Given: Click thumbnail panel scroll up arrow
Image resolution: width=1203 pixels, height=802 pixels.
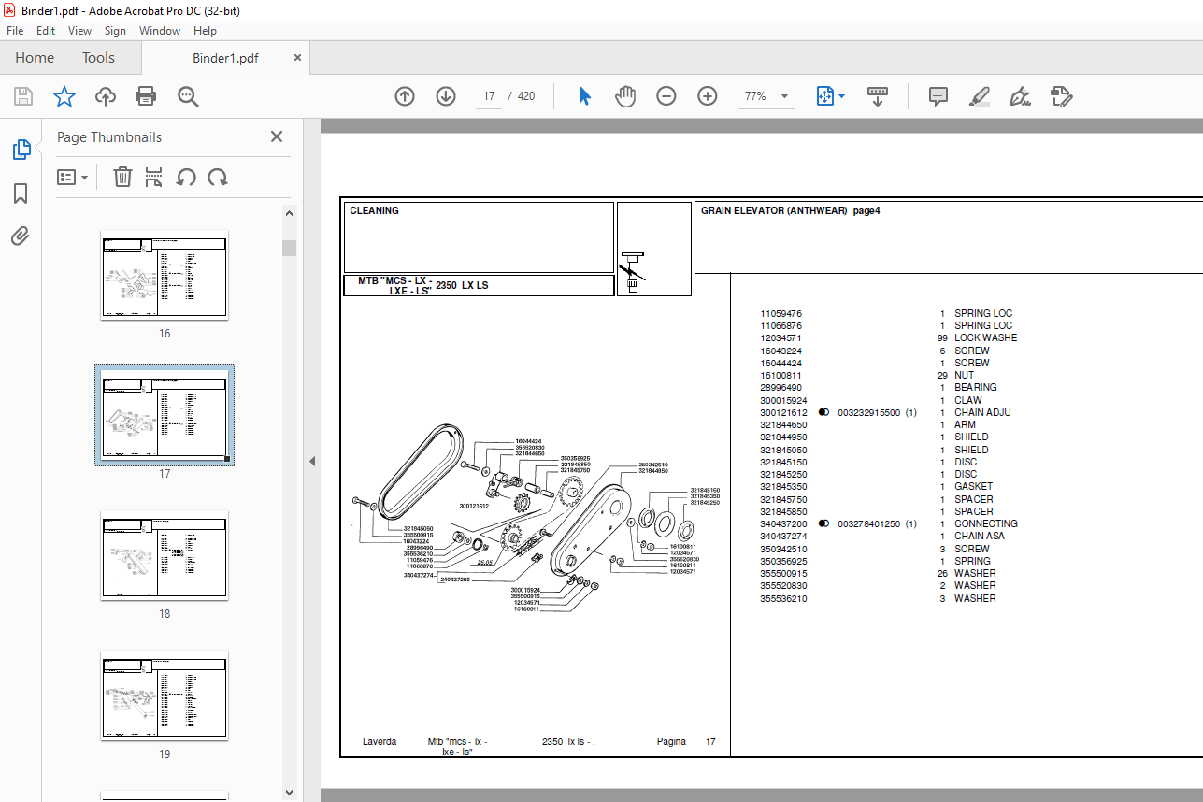Looking at the screenshot, I should click(x=290, y=213).
